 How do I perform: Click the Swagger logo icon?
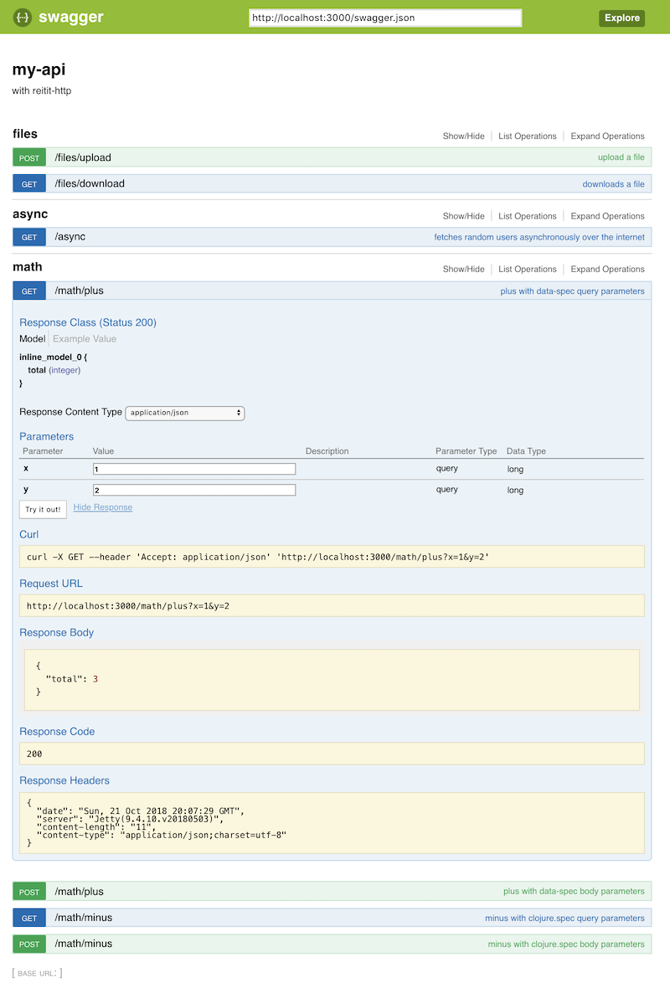pyautogui.click(x=23, y=18)
